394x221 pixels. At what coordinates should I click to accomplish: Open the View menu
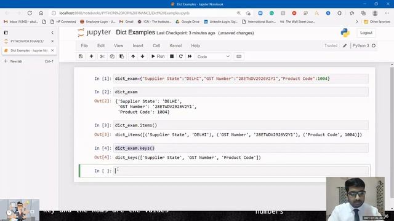(x=119, y=45)
